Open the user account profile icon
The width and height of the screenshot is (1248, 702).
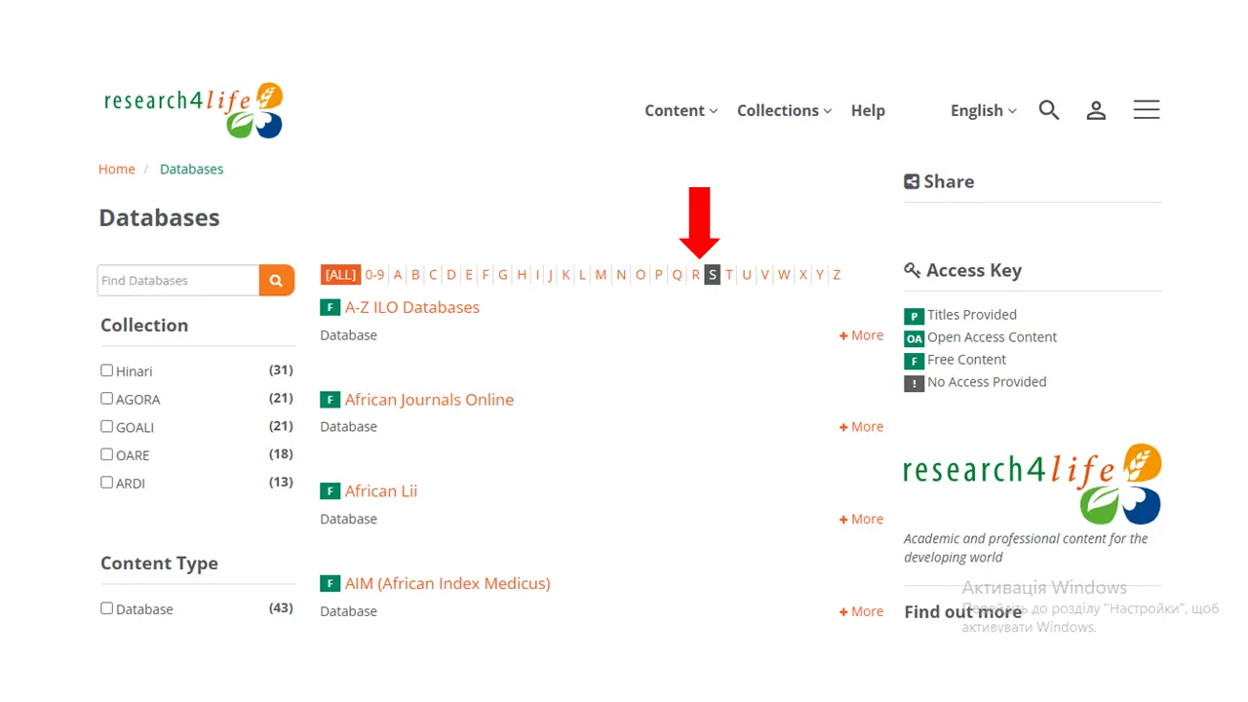point(1096,110)
